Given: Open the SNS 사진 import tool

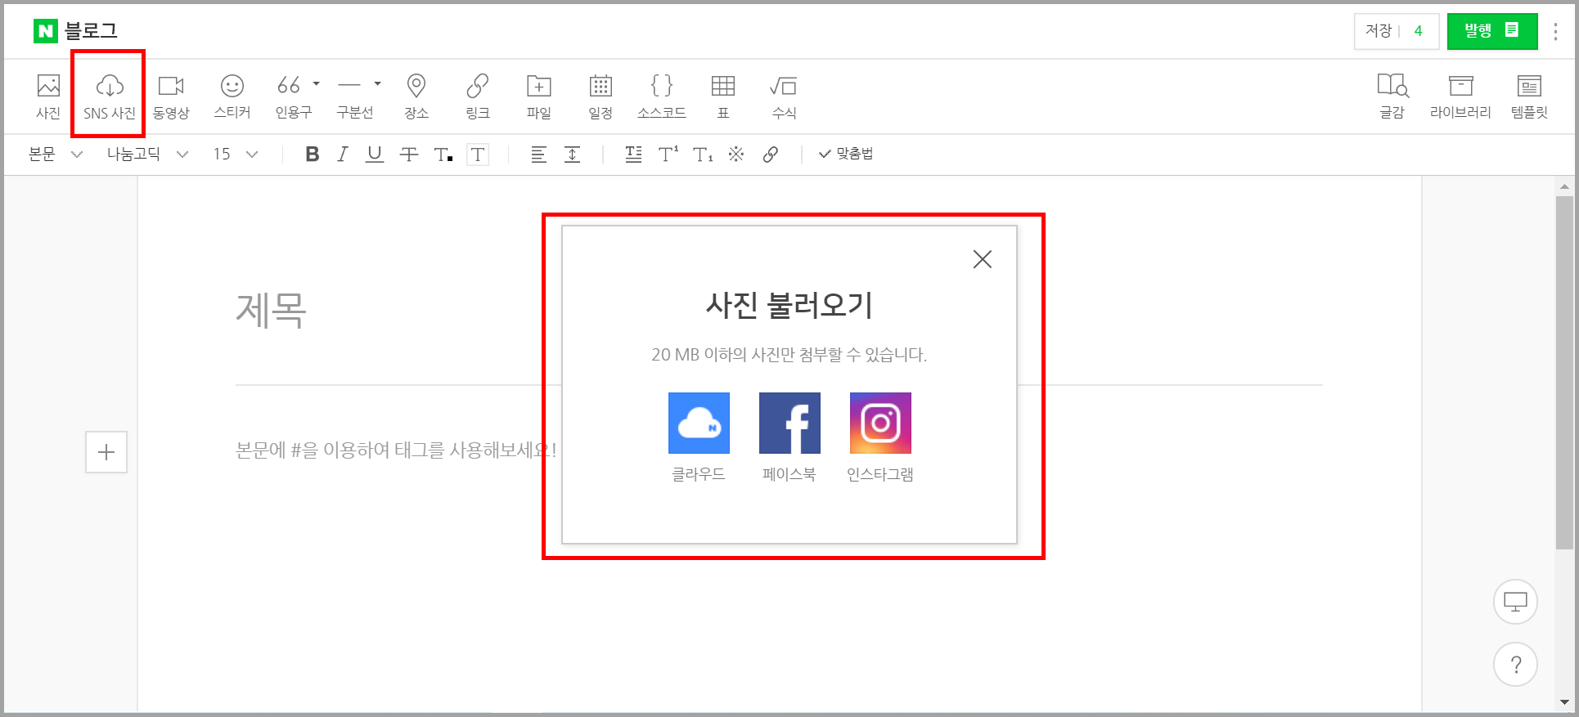Looking at the screenshot, I should point(110,96).
